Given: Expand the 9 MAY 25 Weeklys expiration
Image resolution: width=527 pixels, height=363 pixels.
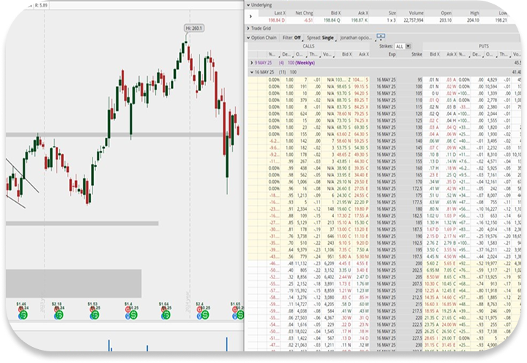Looking at the screenshot, I should pos(250,63).
